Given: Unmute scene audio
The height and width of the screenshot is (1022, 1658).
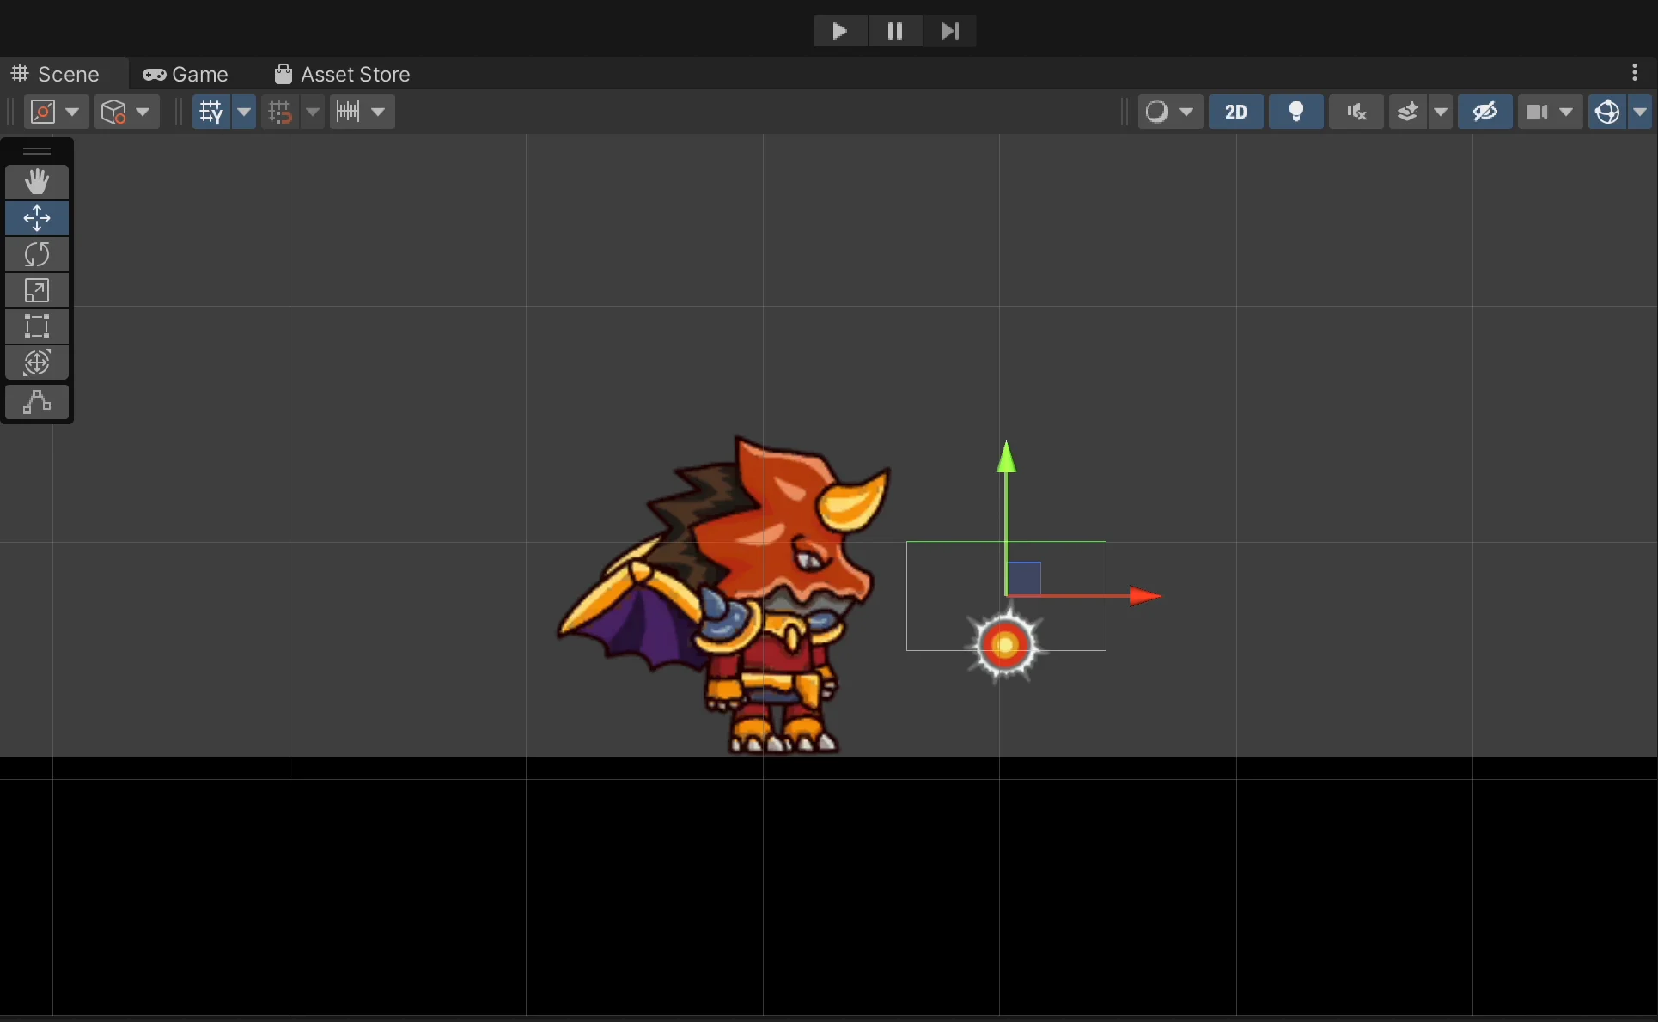Looking at the screenshot, I should point(1355,112).
